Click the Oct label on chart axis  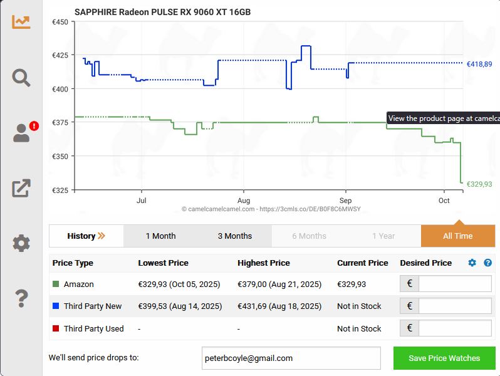point(444,201)
